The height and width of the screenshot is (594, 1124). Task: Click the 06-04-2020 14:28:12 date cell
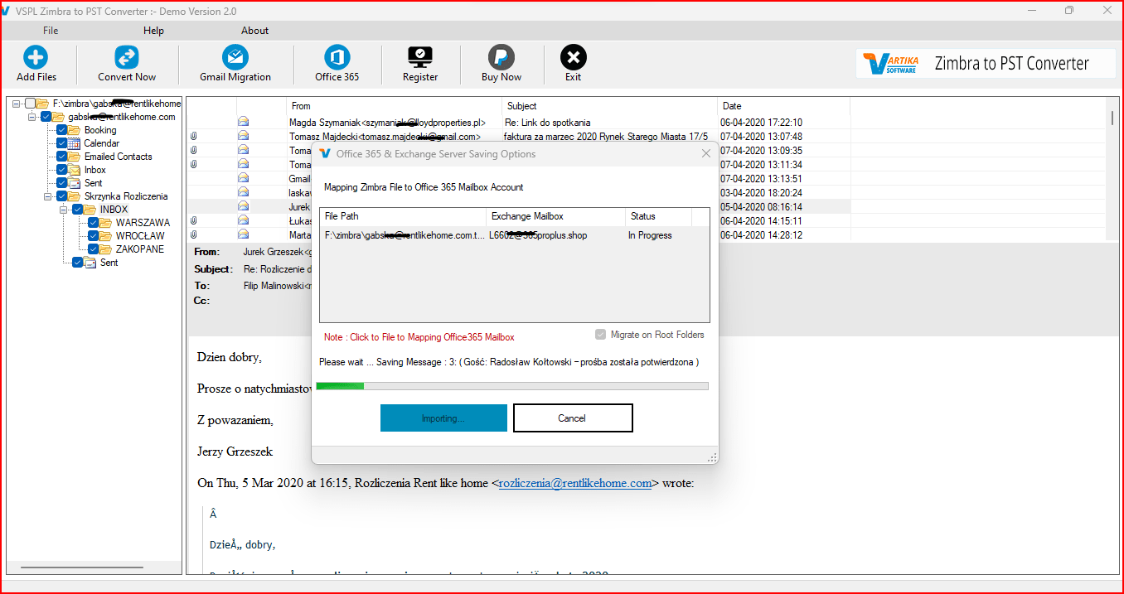pyautogui.click(x=761, y=235)
